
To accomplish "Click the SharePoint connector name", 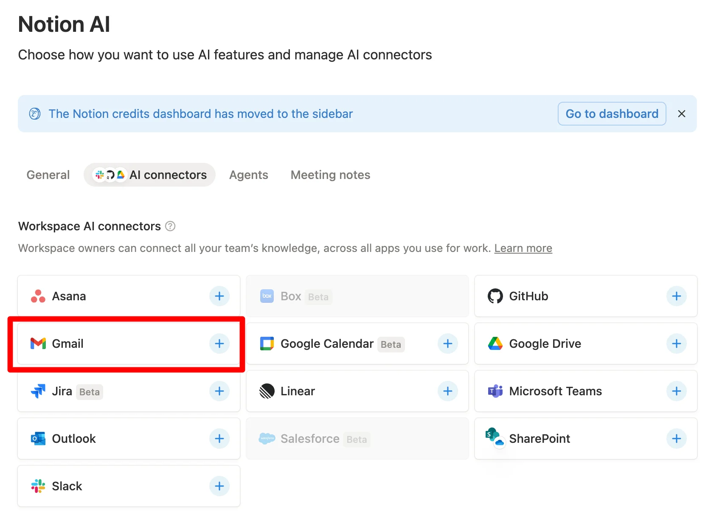I will pos(540,439).
